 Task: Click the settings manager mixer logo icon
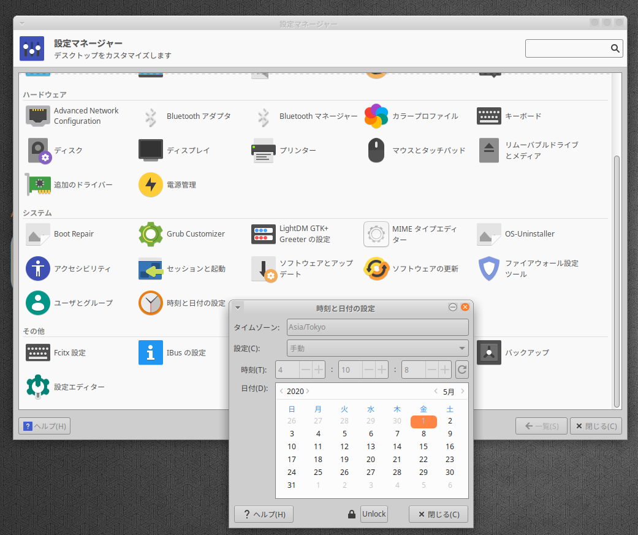[32, 48]
